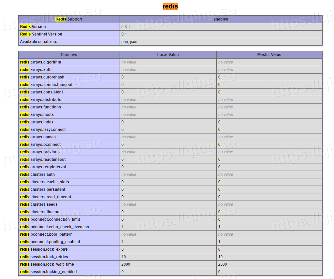
Task: Select redis.arrays.names directive
Action: click(38, 137)
